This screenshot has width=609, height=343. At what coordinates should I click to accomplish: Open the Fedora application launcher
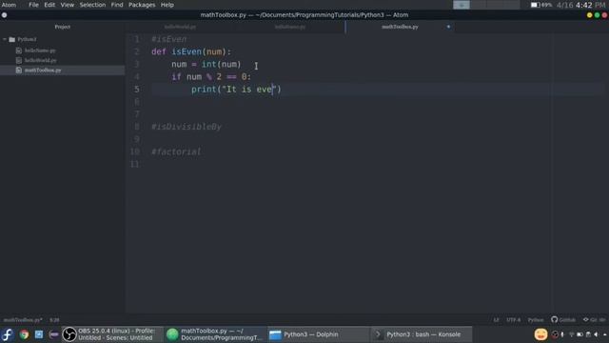click(8, 334)
